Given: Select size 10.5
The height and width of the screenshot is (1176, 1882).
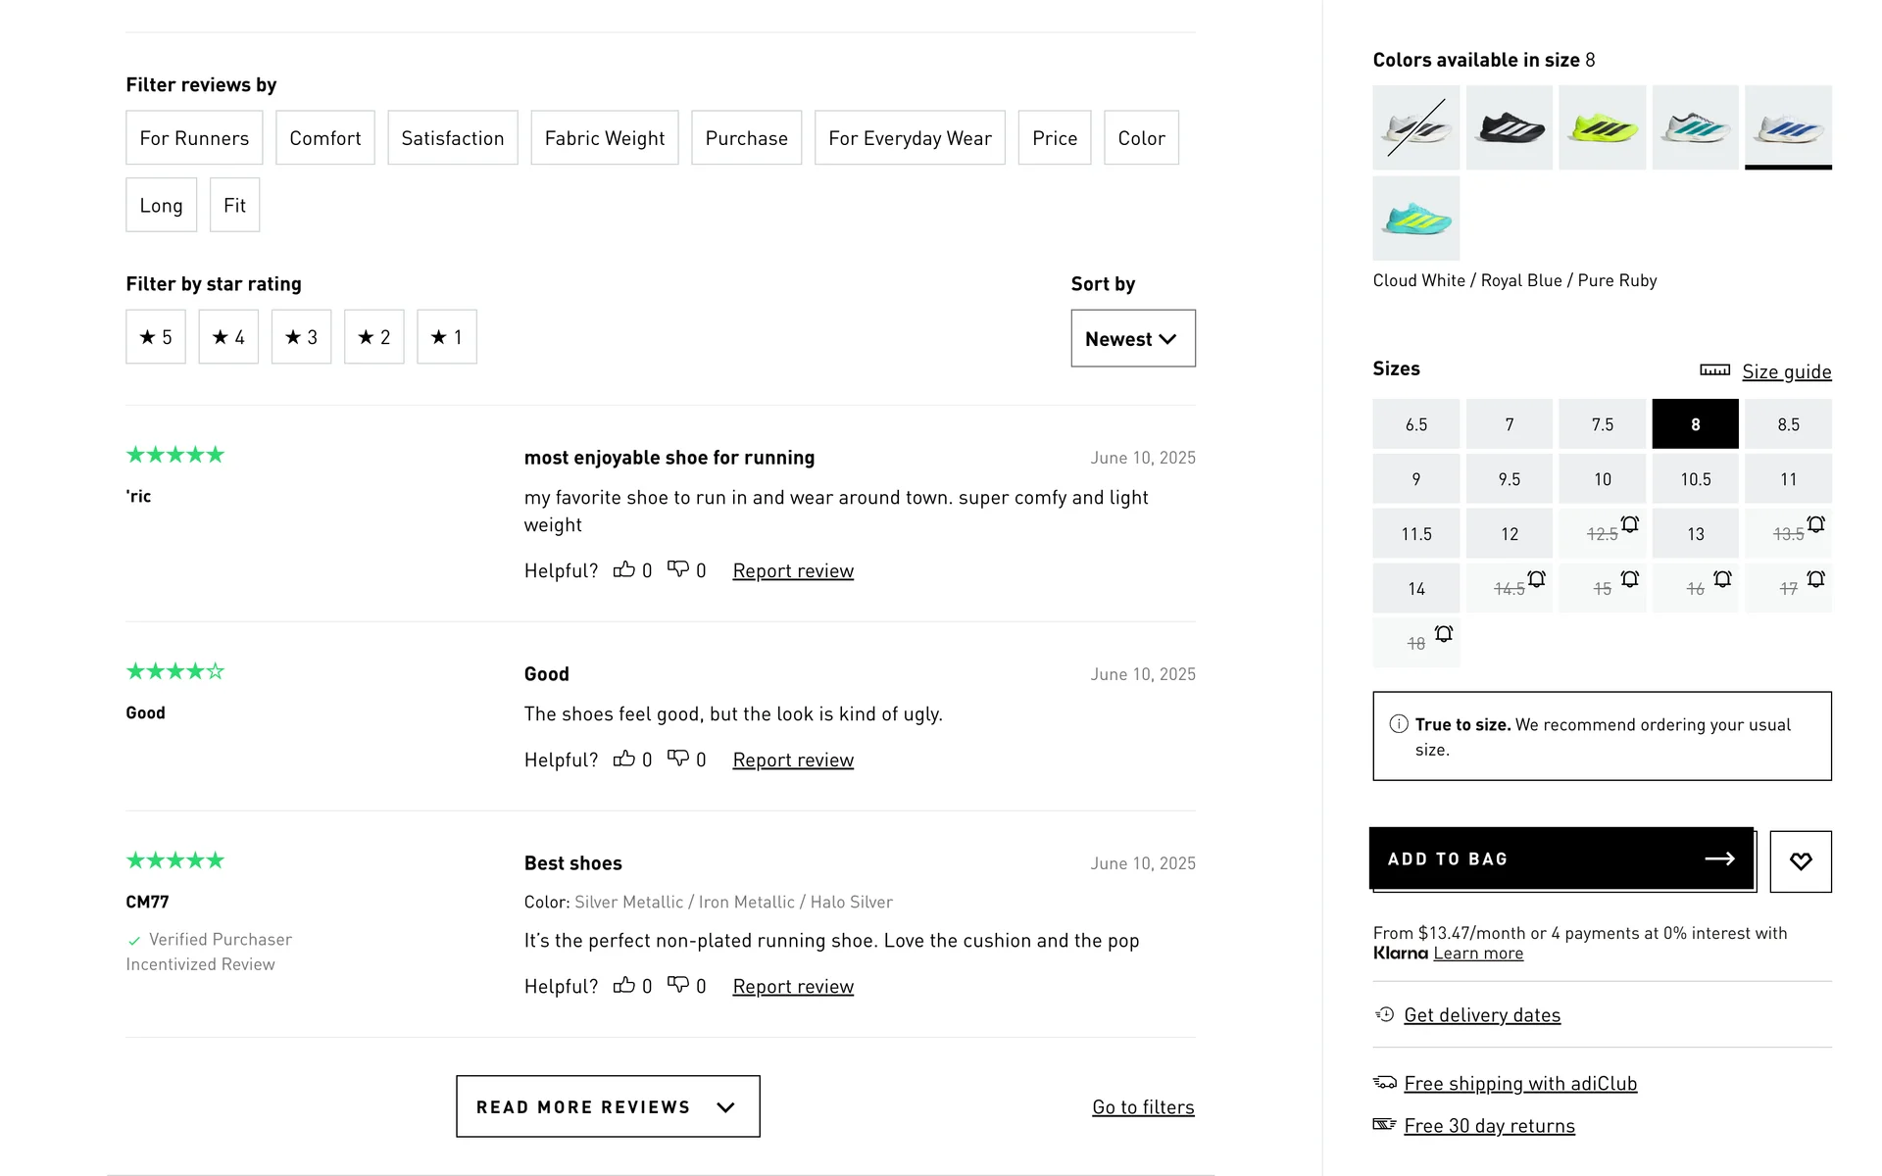Looking at the screenshot, I should [x=1695, y=479].
